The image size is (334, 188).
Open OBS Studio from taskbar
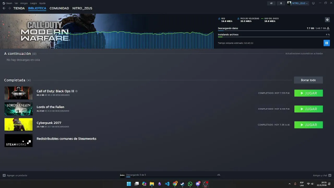pos(206,184)
